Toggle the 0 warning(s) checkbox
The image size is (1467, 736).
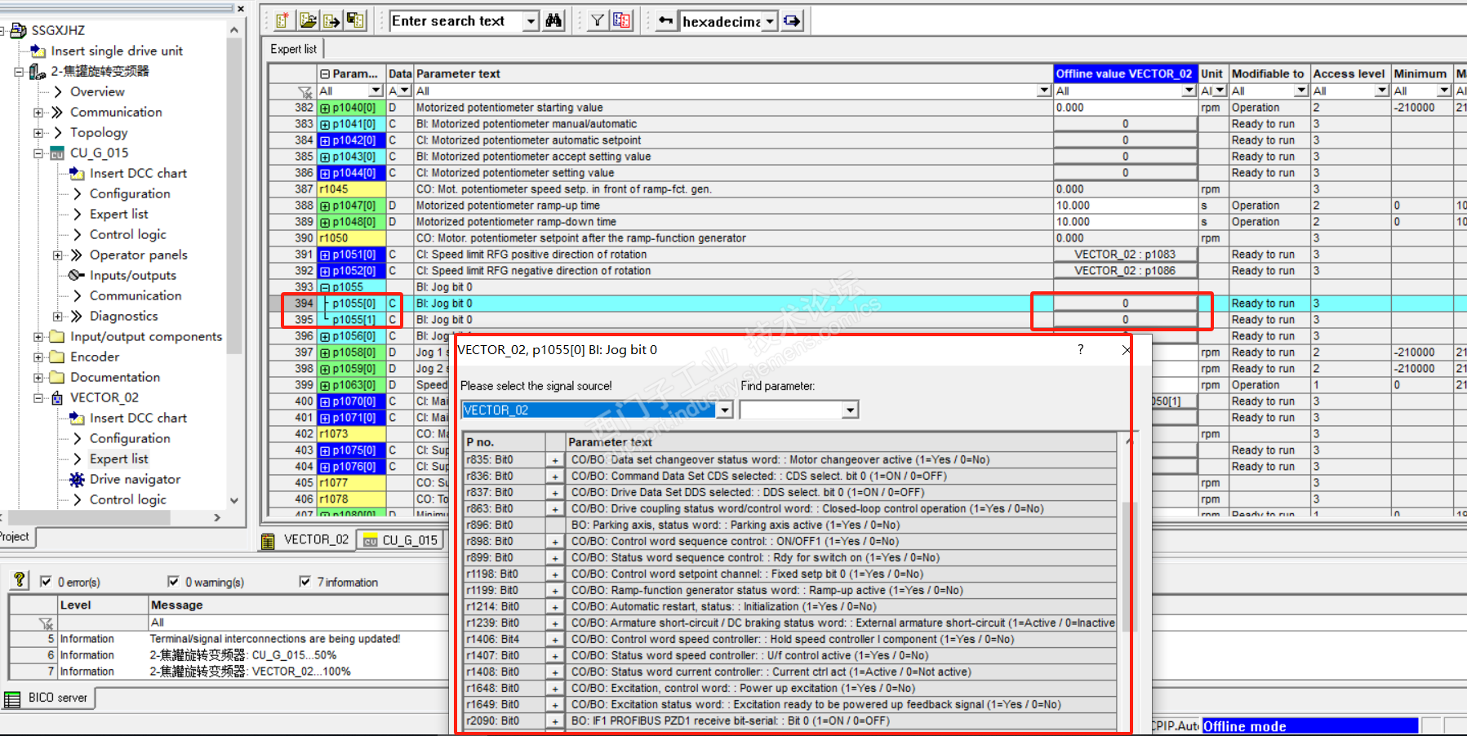click(x=173, y=582)
